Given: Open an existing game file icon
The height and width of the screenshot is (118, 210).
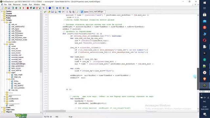Looking at the screenshot, I should pyautogui.click(x=6, y=8).
